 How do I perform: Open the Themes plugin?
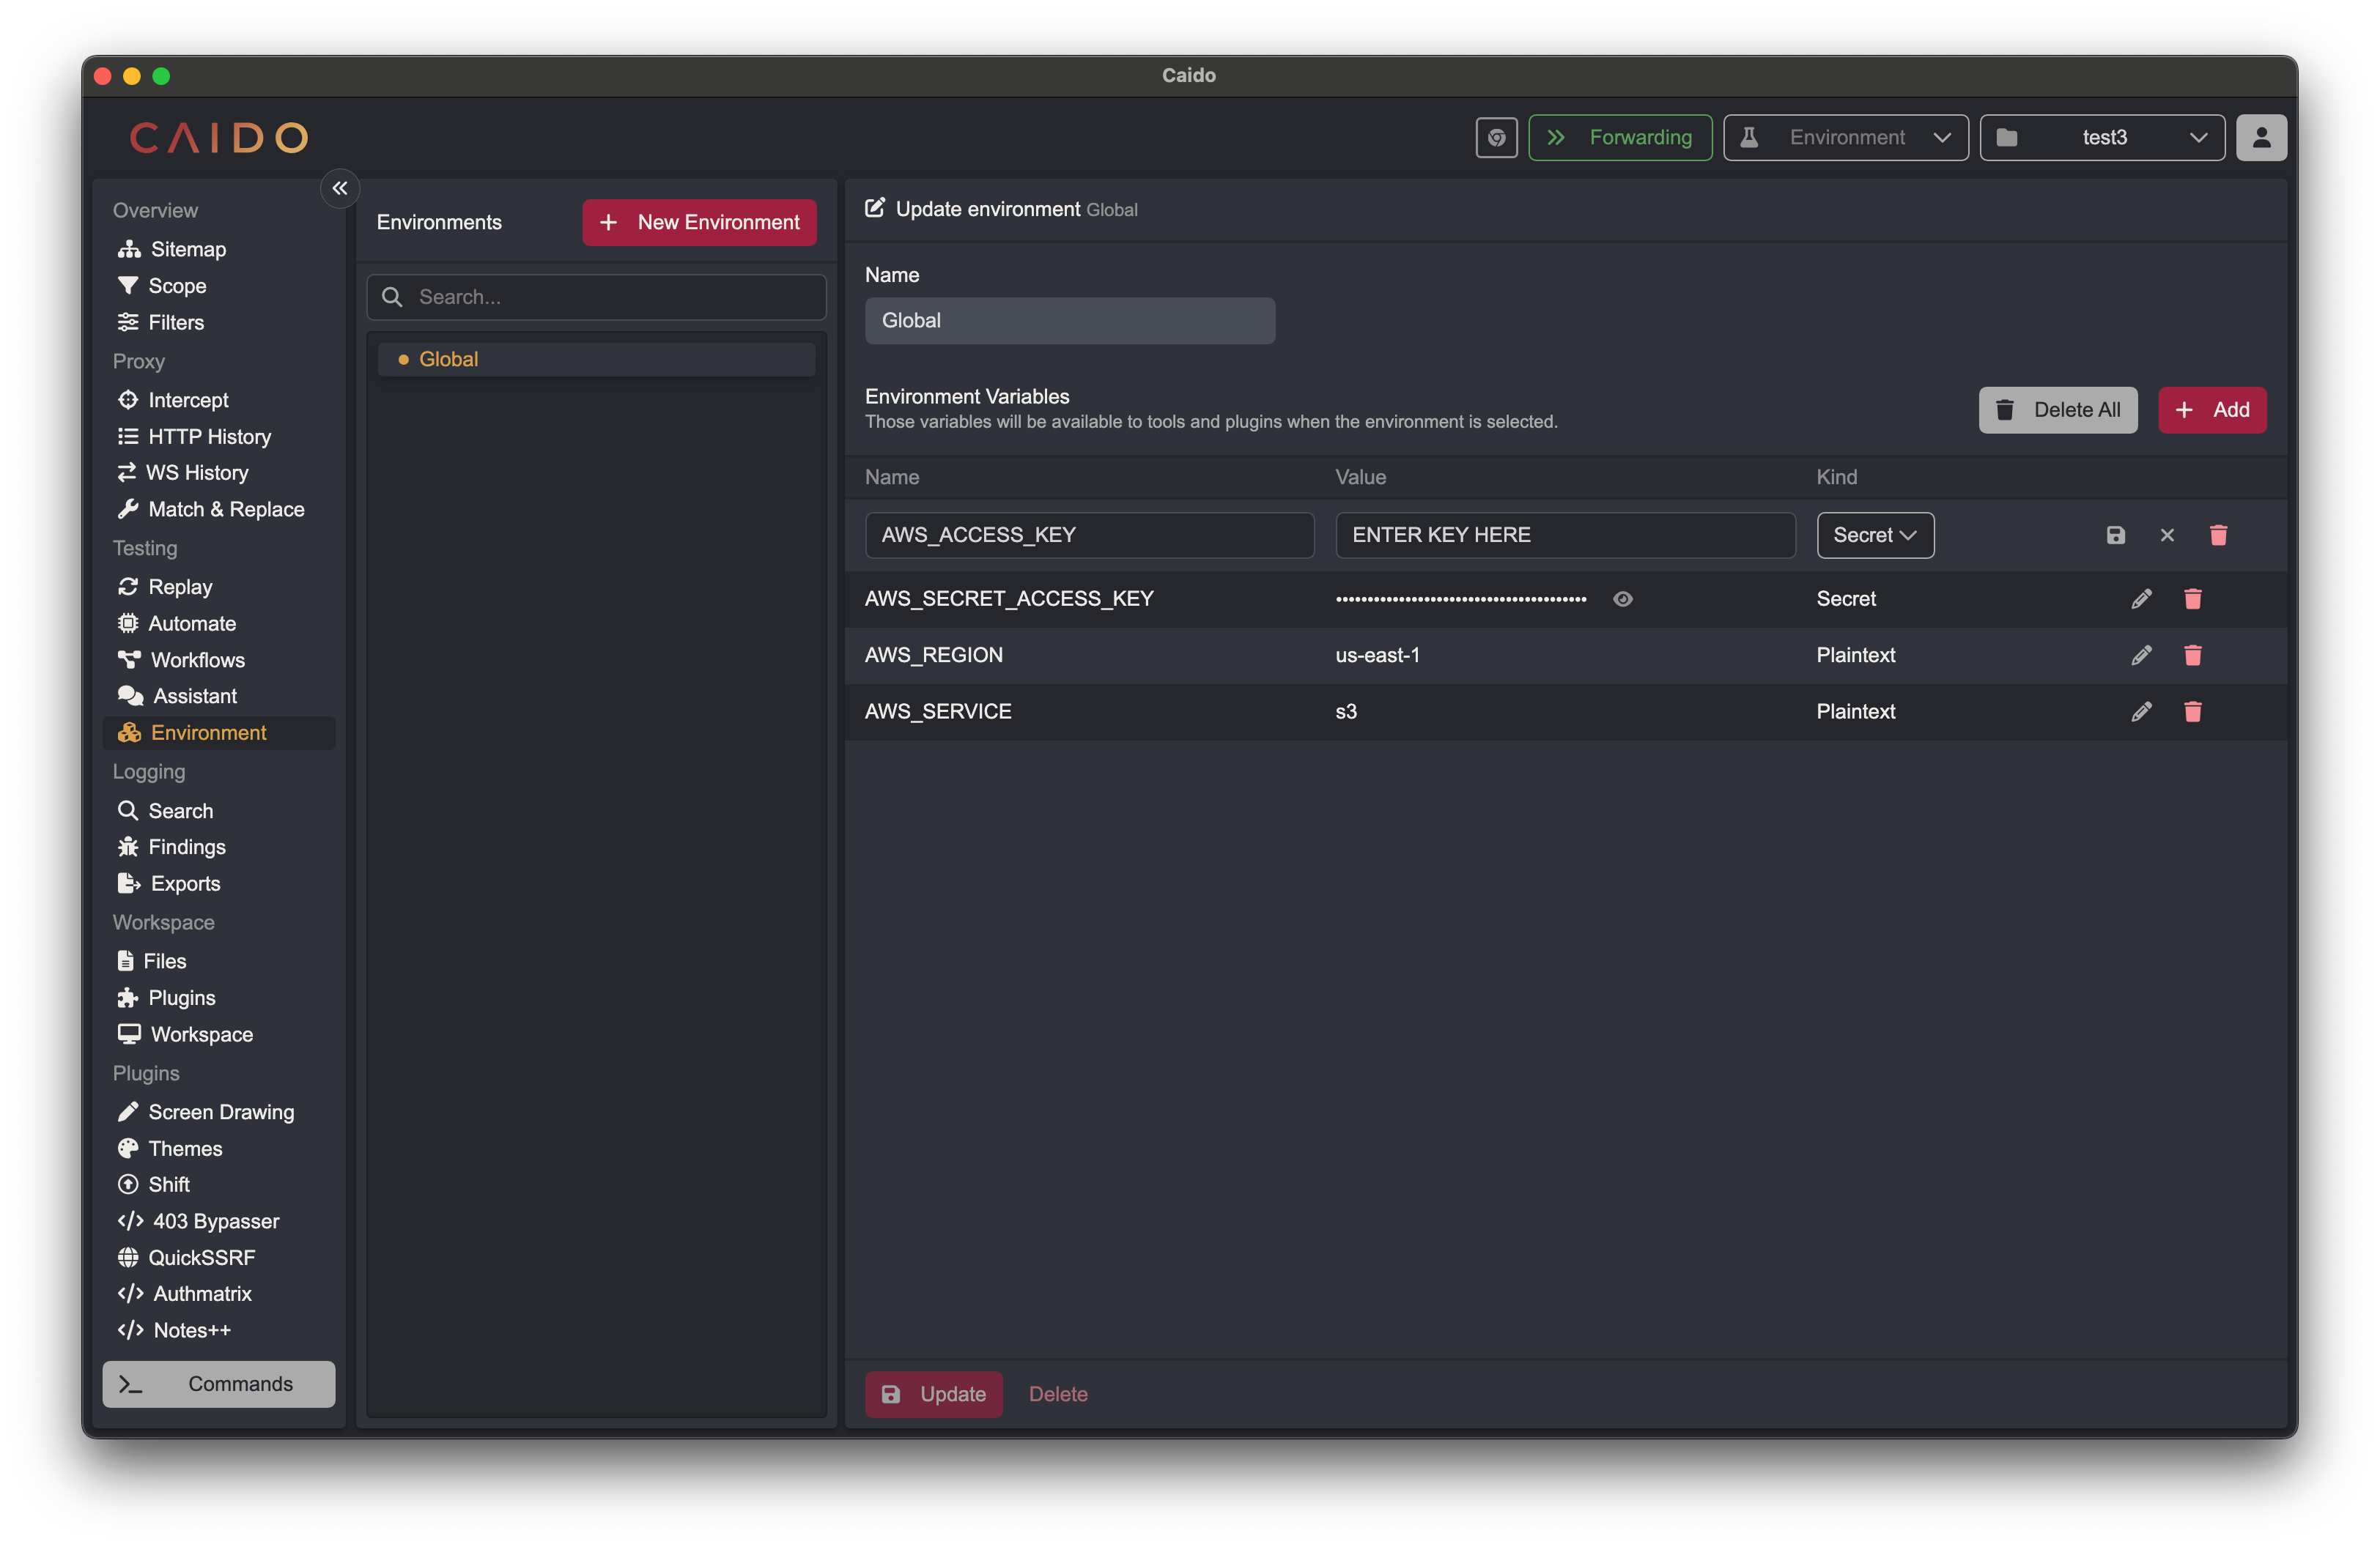pyautogui.click(x=219, y=1149)
